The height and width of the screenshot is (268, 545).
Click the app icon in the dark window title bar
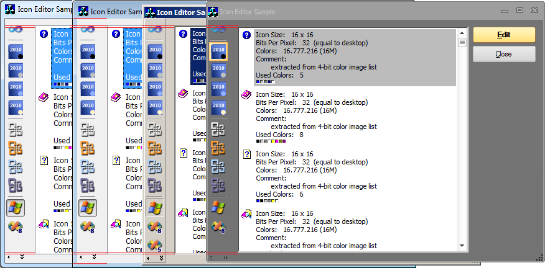[212, 12]
